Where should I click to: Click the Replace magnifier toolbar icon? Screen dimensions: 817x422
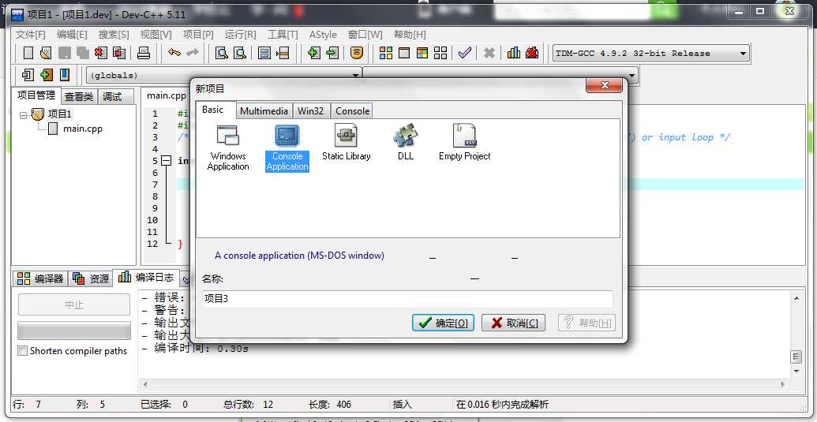(239, 53)
